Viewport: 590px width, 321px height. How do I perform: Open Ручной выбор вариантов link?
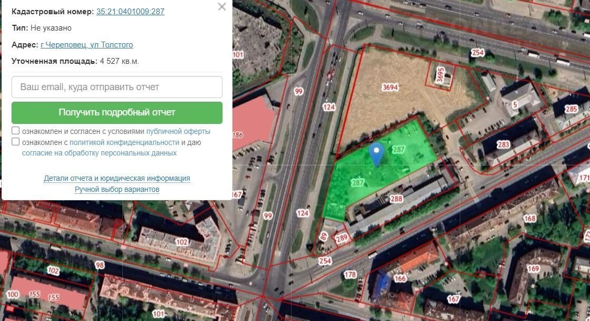pyautogui.click(x=117, y=189)
